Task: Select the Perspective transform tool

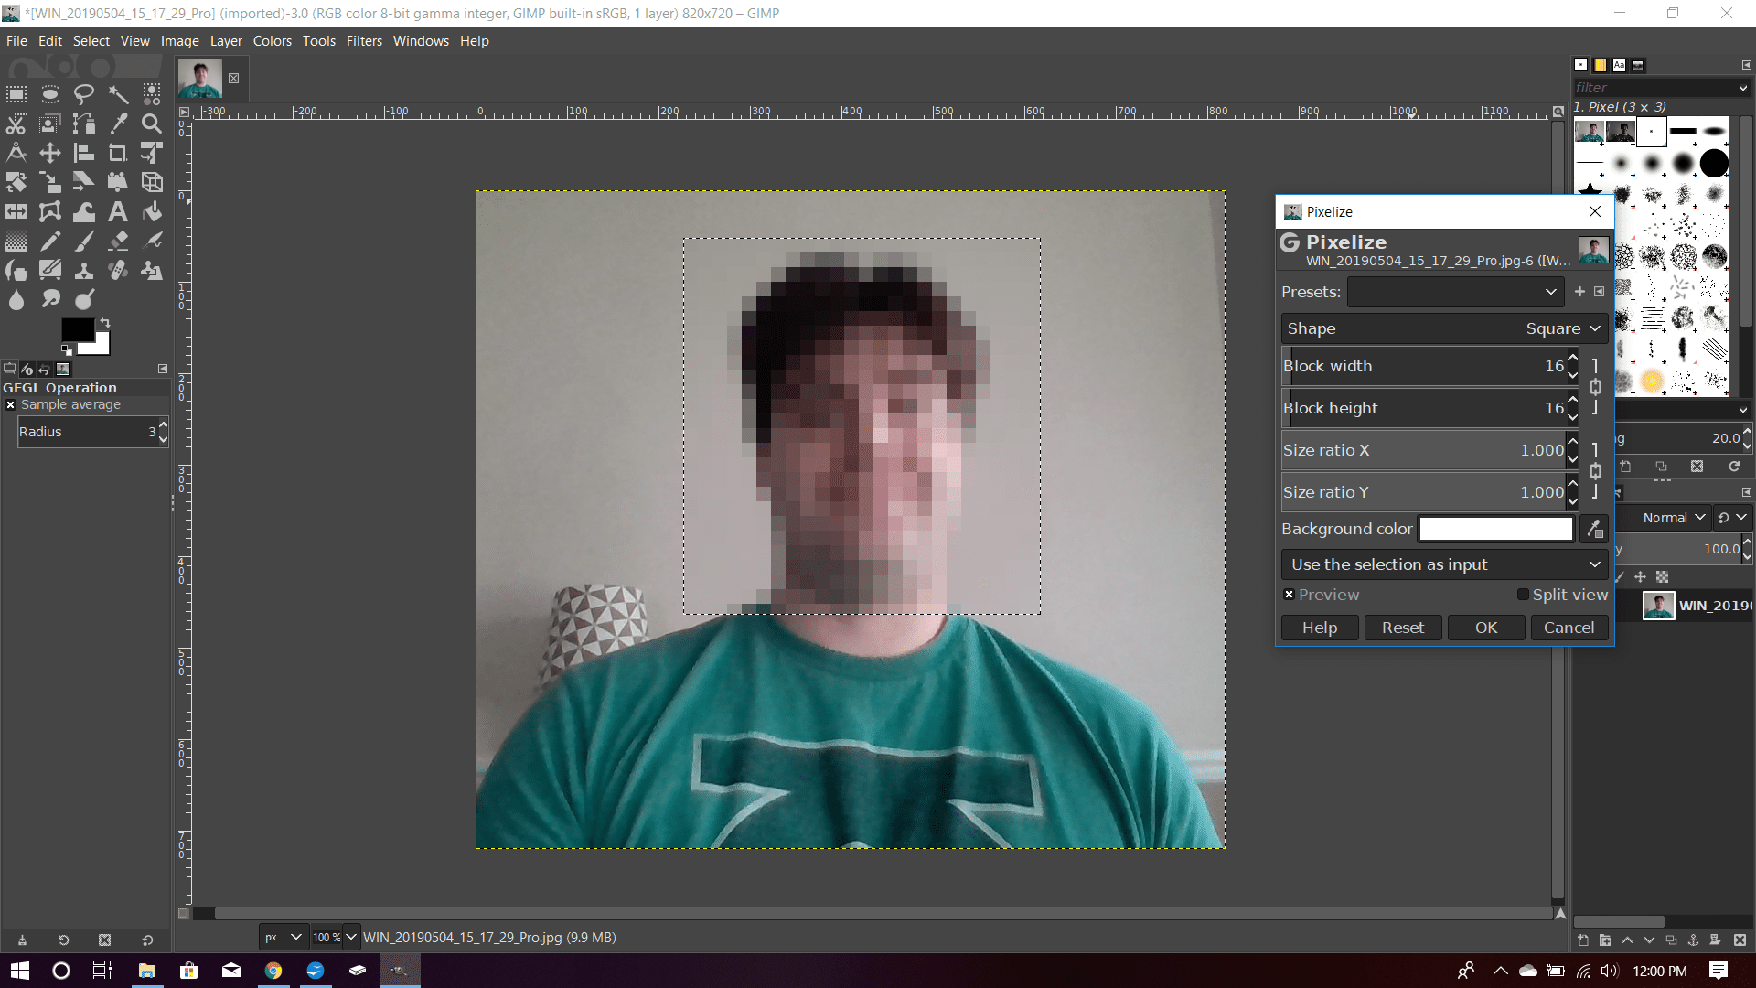Action: pyautogui.click(x=152, y=182)
